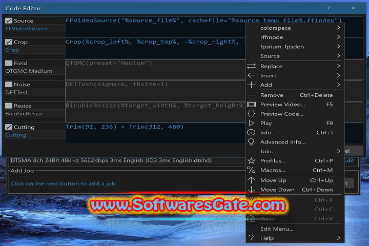Screen dimensions: 369x246
Task: Click the Crop filter name link
Action: pos(12,50)
